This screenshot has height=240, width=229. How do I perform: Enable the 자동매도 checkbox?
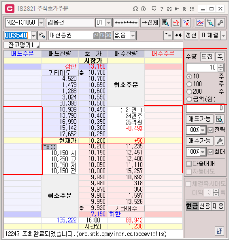point(189,171)
